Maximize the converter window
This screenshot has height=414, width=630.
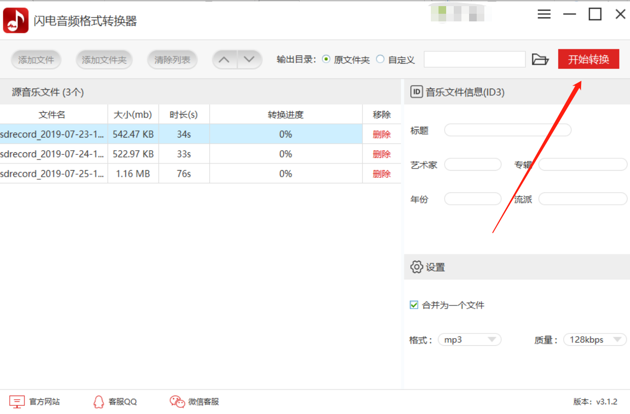coord(595,14)
